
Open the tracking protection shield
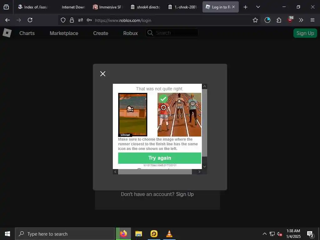click(x=63, y=20)
